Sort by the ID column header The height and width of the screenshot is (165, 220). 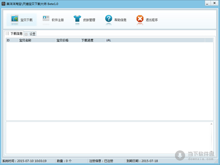point(12,40)
